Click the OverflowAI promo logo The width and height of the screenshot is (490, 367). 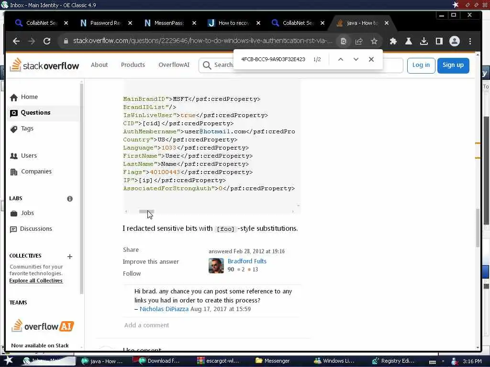tap(43, 326)
